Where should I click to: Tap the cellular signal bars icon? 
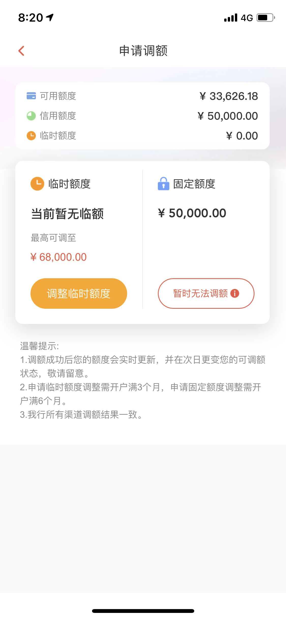pyautogui.click(x=231, y=18)
